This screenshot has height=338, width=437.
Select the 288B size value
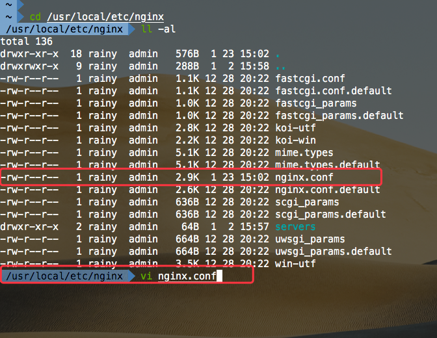coord(187,66)
